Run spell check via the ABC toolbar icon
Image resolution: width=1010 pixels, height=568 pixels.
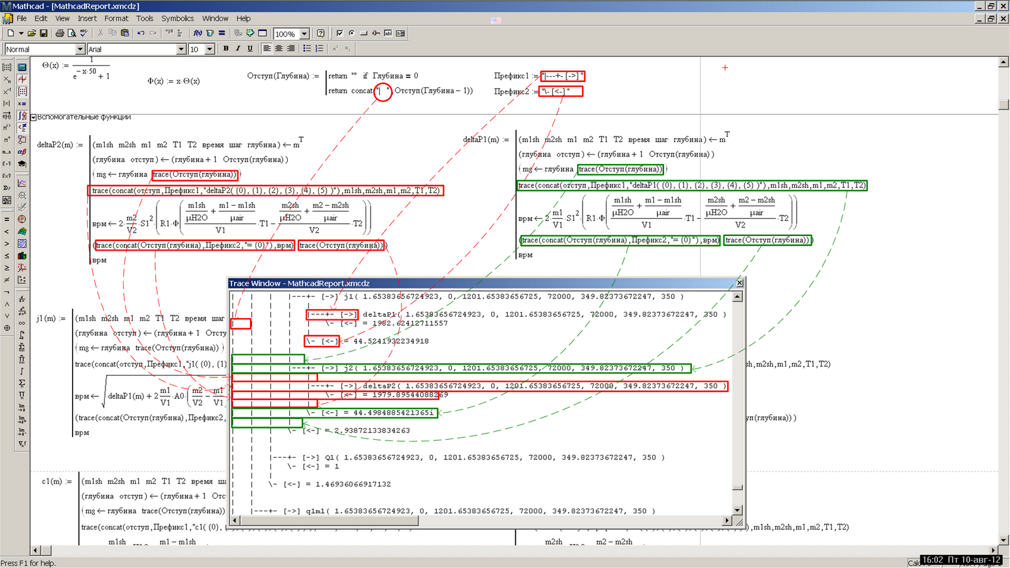[x=83, y=33]
